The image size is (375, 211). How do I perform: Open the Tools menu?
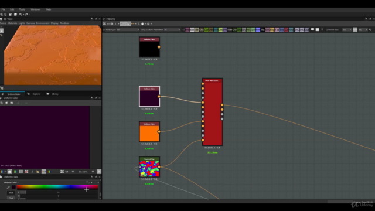(x=22, y=9)
